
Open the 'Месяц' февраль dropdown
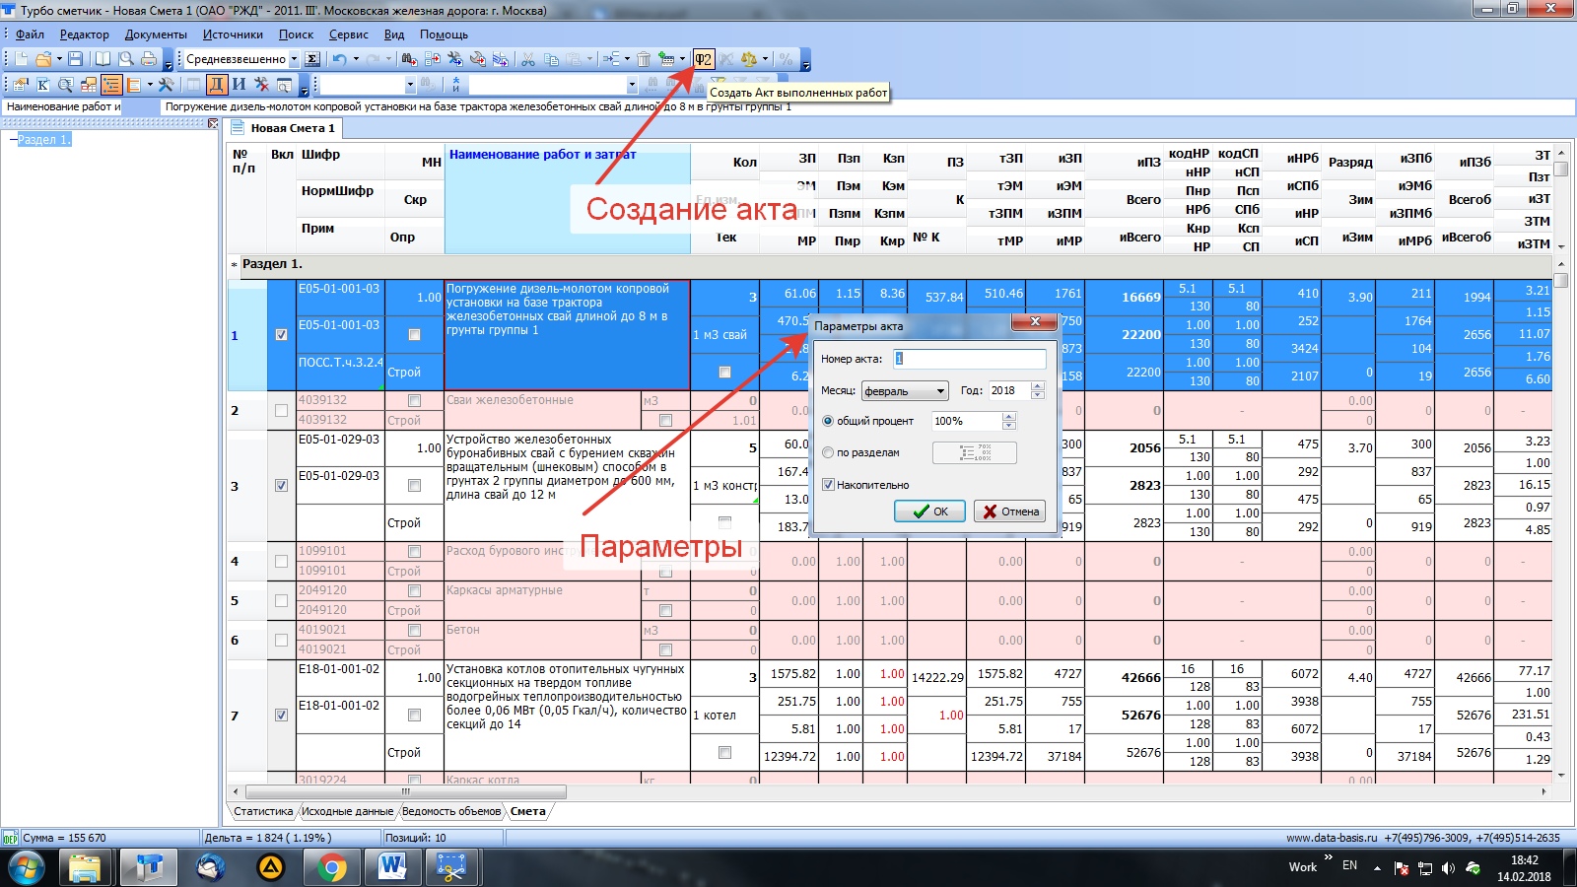(x=905, y=391)
